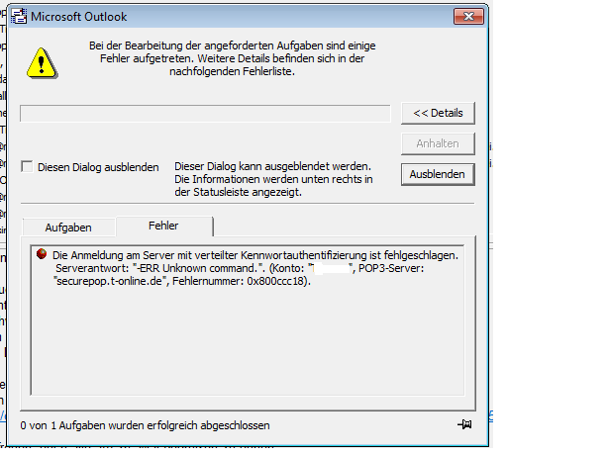Click the '0 von 1 Aufgaben' status text

pos(145,425)
